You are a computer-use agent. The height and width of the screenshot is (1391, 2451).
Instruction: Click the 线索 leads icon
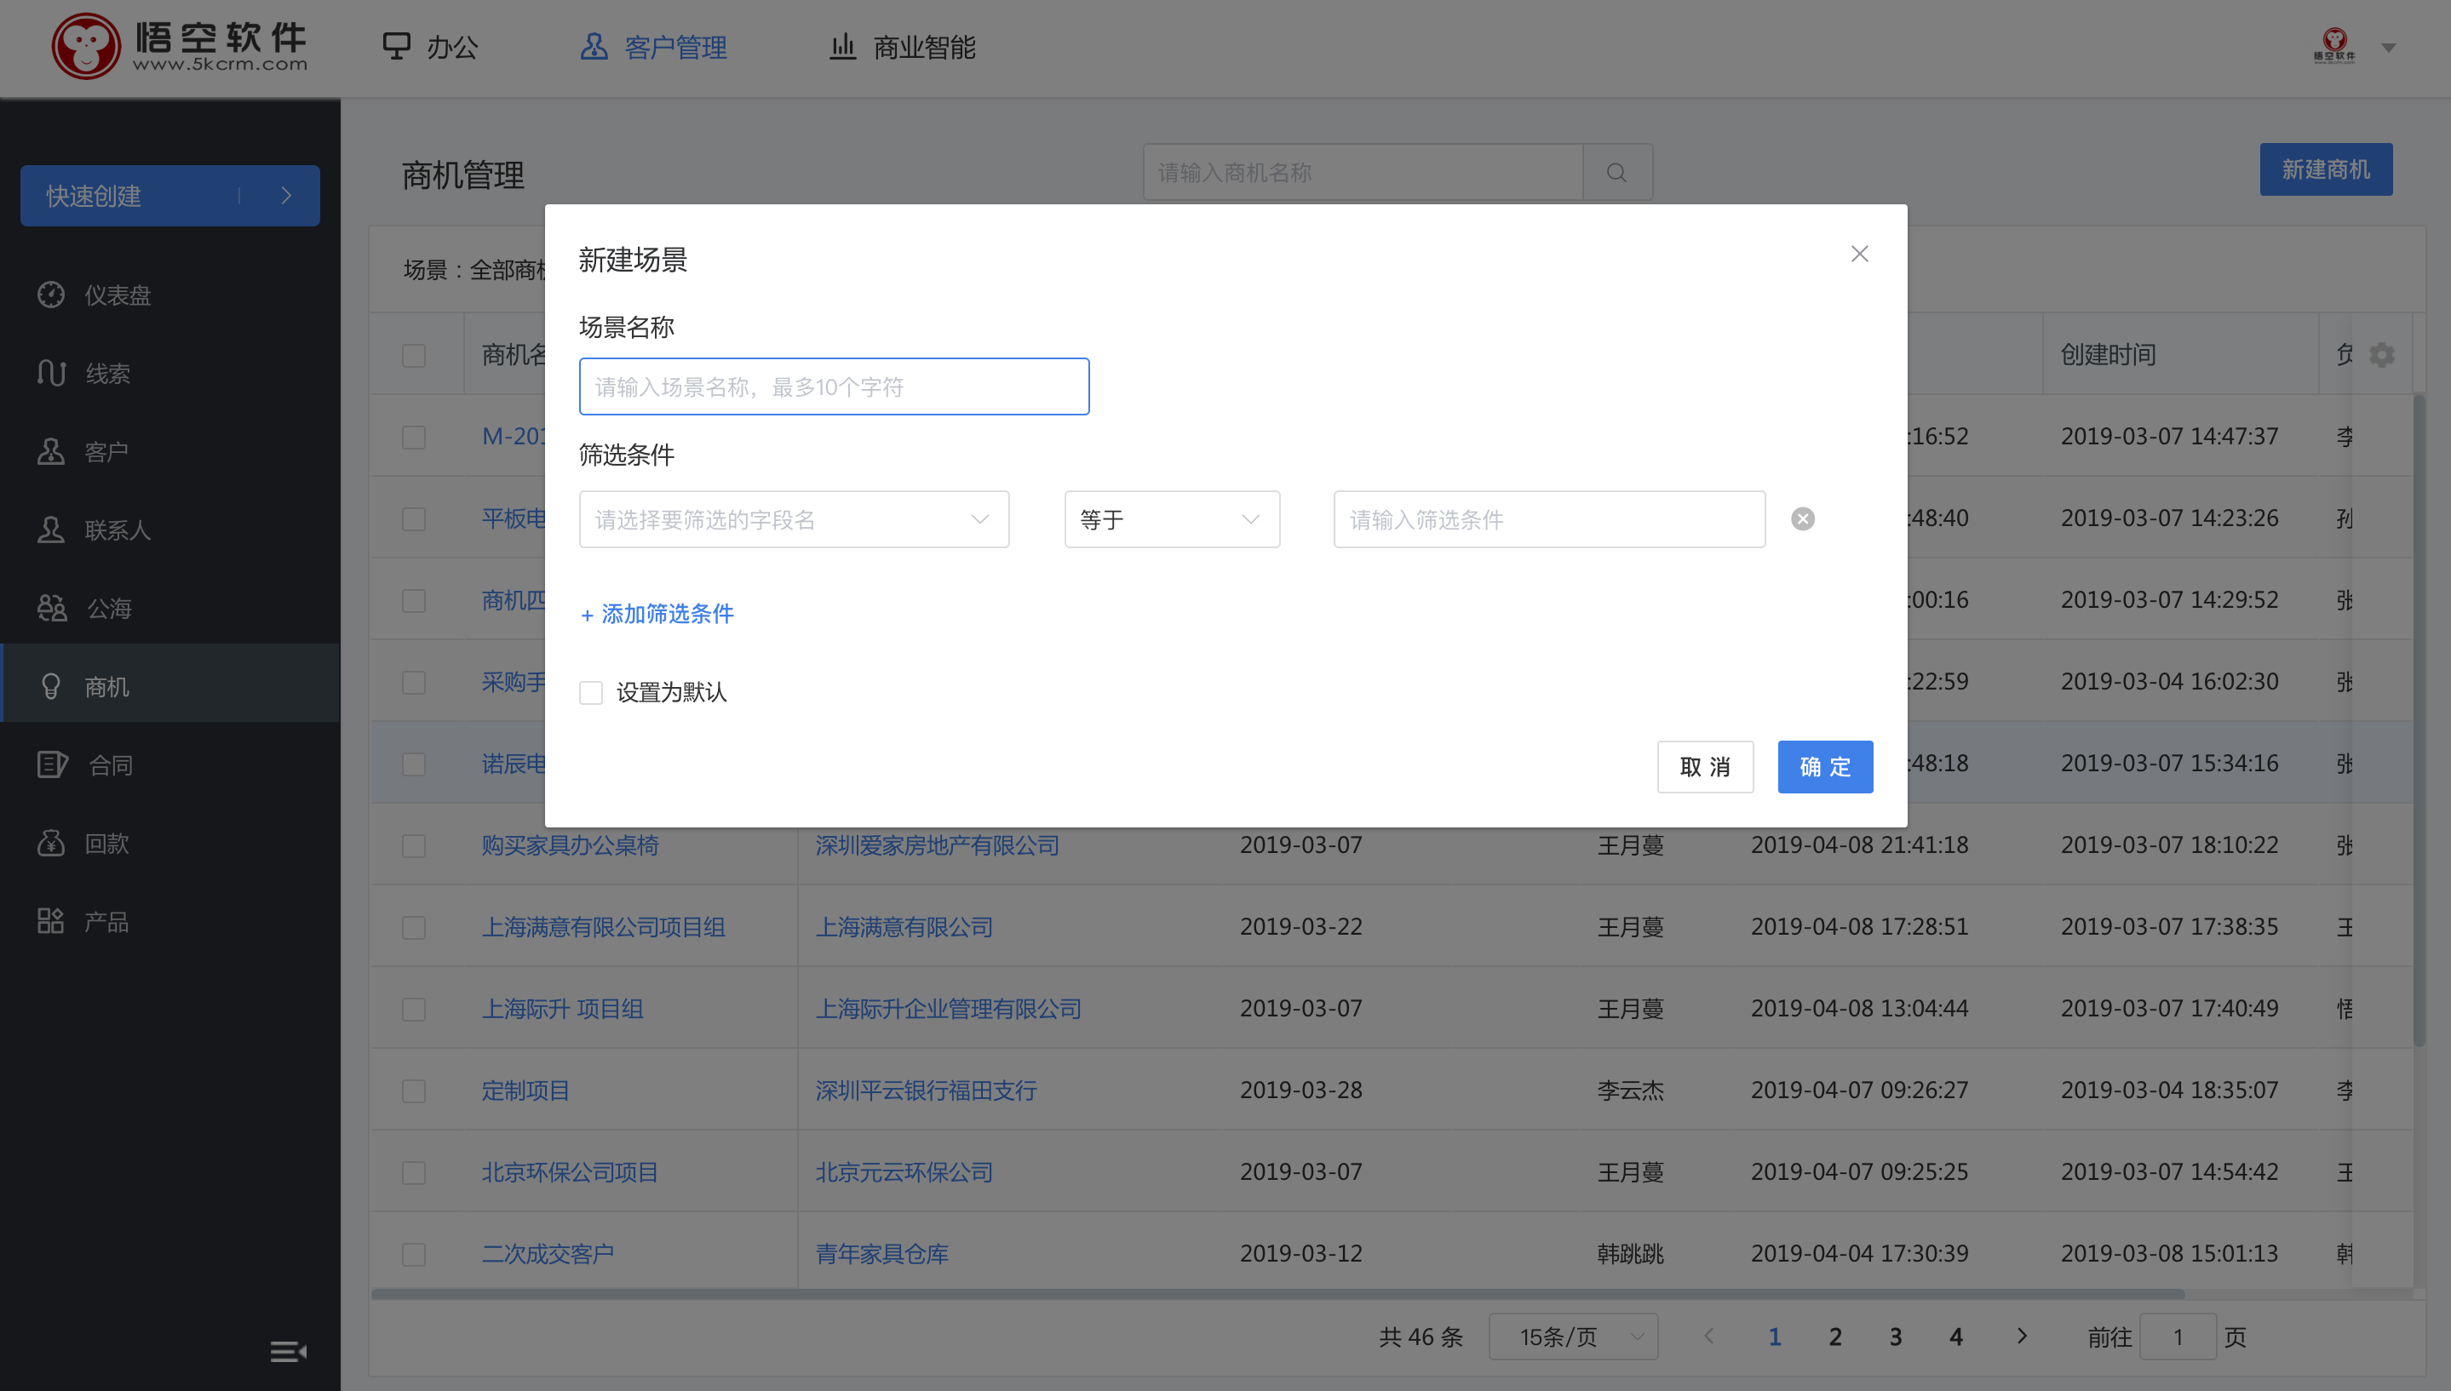point(50,373)
